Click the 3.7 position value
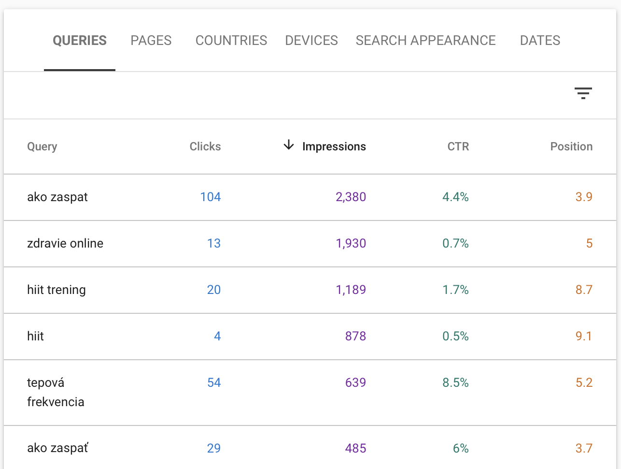621x469 pixels. pos(584,448)
